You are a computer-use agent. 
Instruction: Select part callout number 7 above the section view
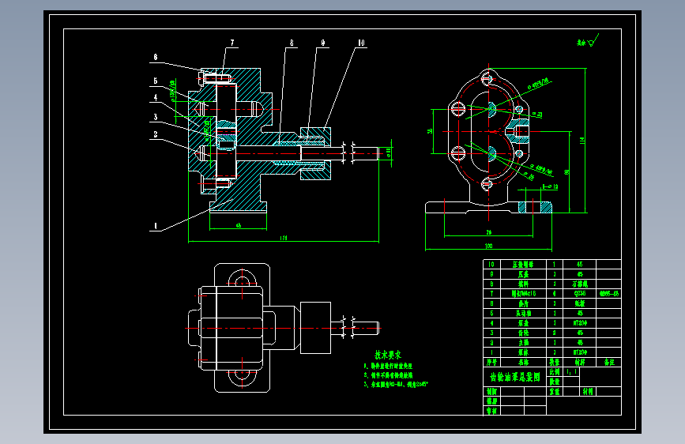(x=232, y=43)
